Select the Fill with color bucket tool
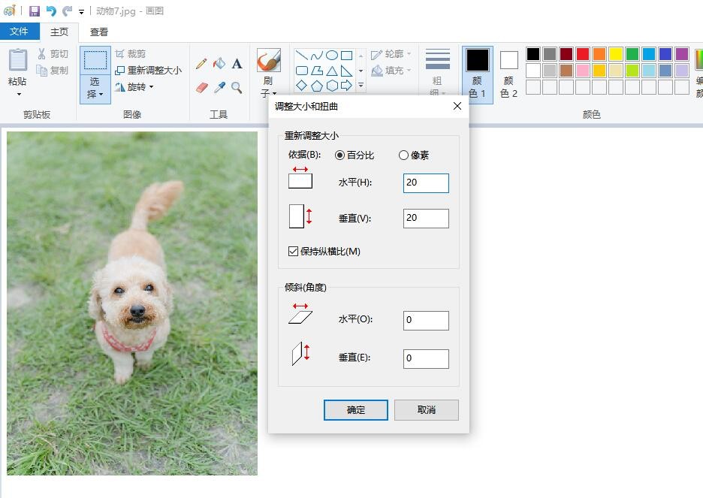This screenshot has height=498, width=703. coord(219,64)
